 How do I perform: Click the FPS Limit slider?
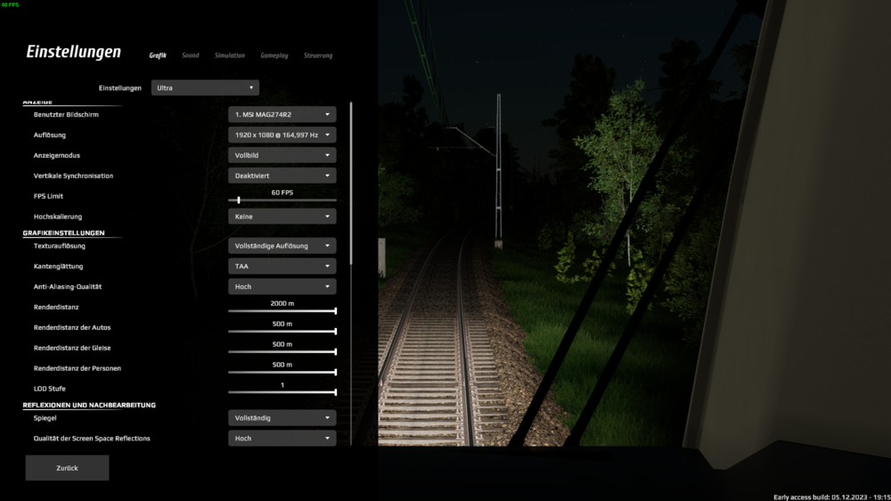[282, 201]
